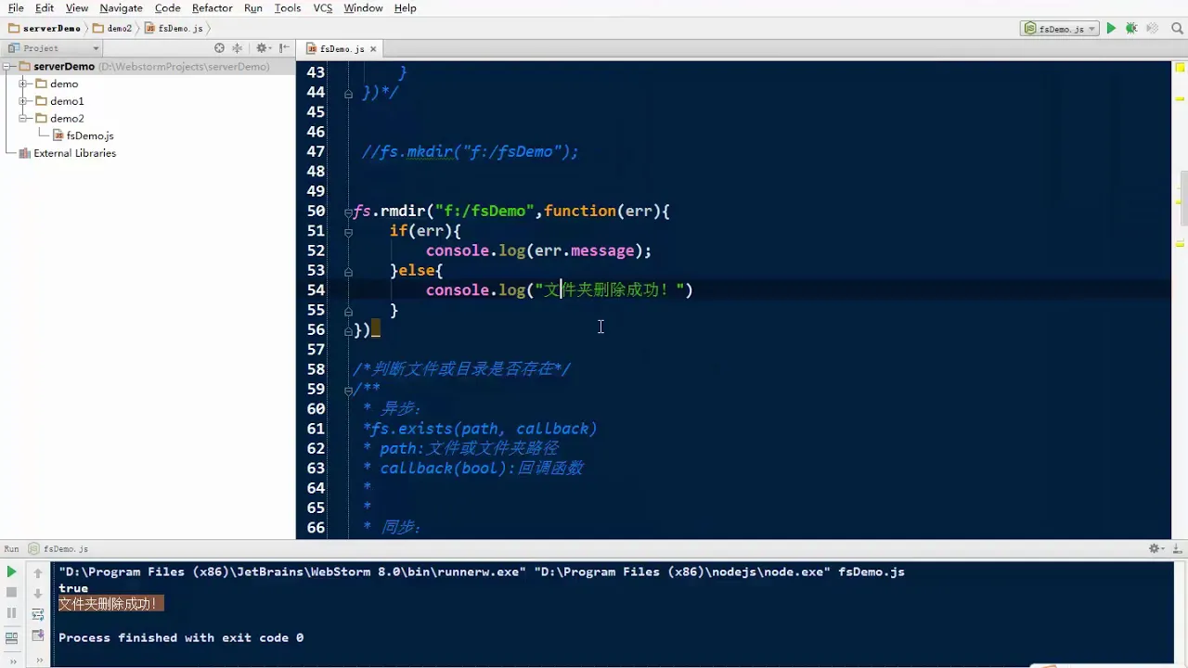Select the demo1 folder in tree
1188x668 pixels.
click(67, 101)
